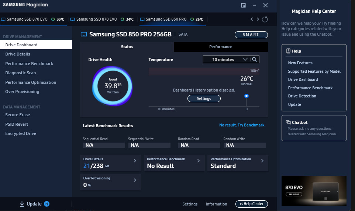355x211 pixels.
Task: Click the download icon beside Update
Action: (x=22, y=204)
